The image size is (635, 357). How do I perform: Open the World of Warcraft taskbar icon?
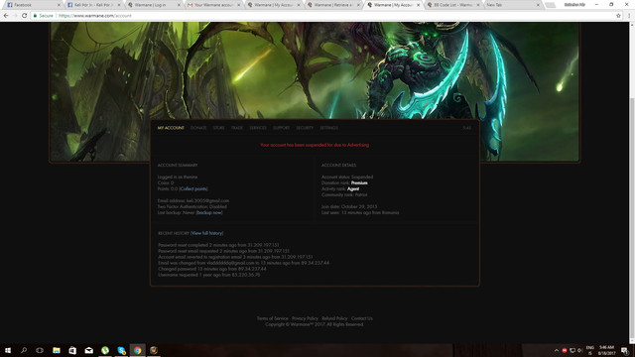(x=154, y=350)
